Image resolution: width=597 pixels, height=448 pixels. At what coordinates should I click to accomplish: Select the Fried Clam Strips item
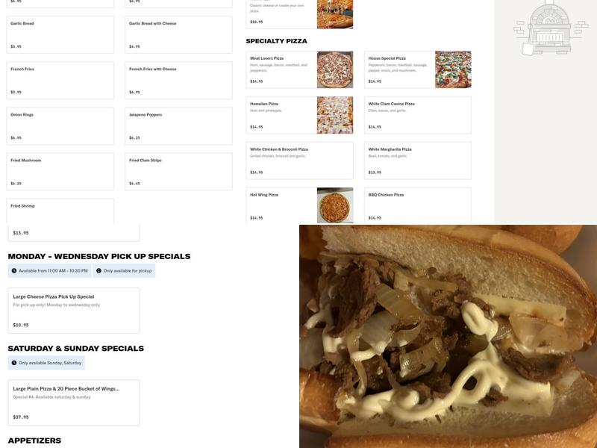click(x=178, y=172)
